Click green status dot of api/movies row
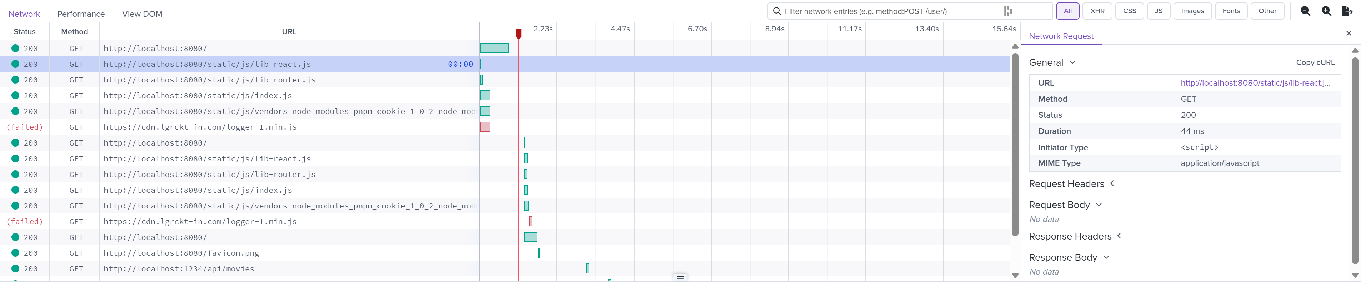This screenshot has width=1365, height=282. coord(15,269)
